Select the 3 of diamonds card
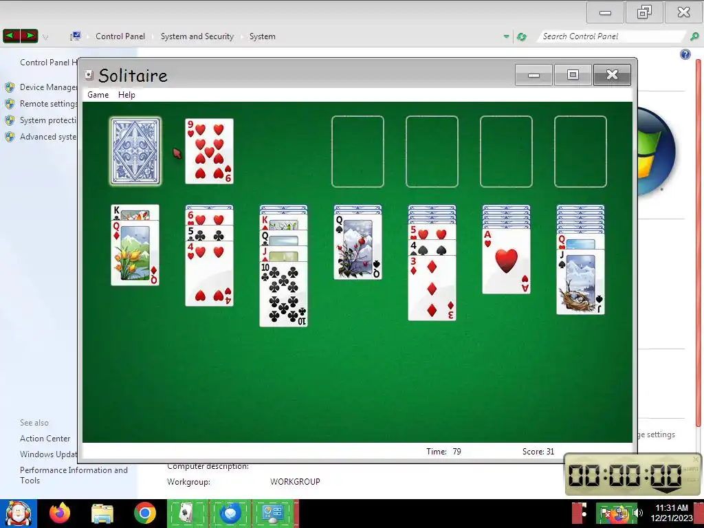The image size is (704, 528). coord(432,288)
